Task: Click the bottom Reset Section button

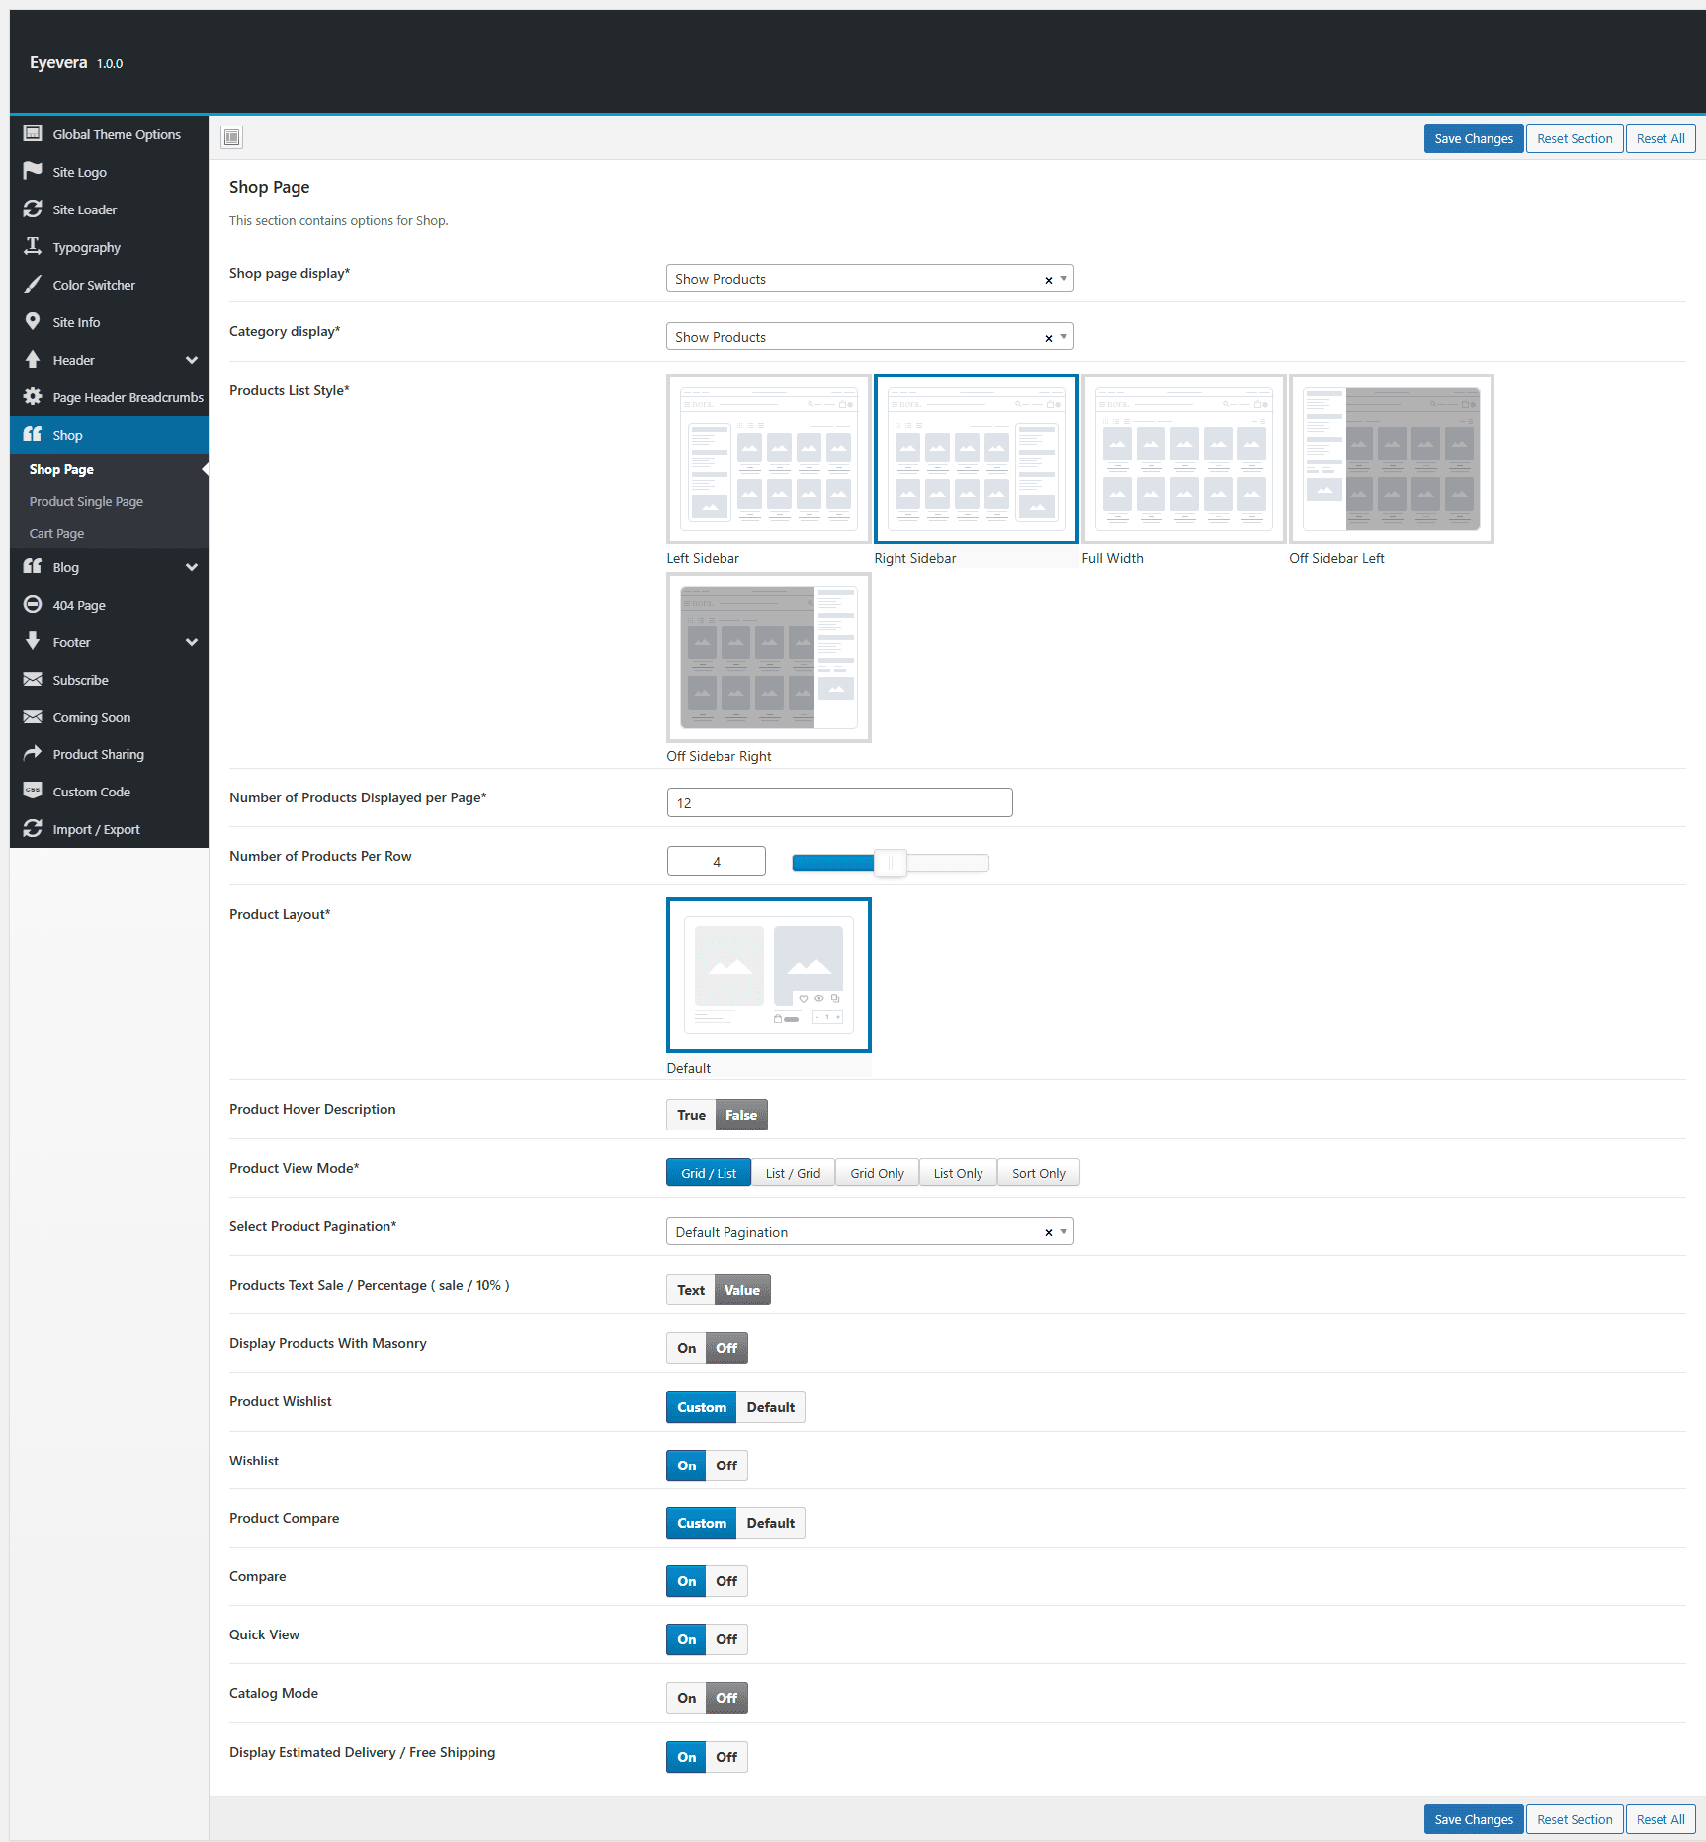Action: [x=1574, y=1819]
